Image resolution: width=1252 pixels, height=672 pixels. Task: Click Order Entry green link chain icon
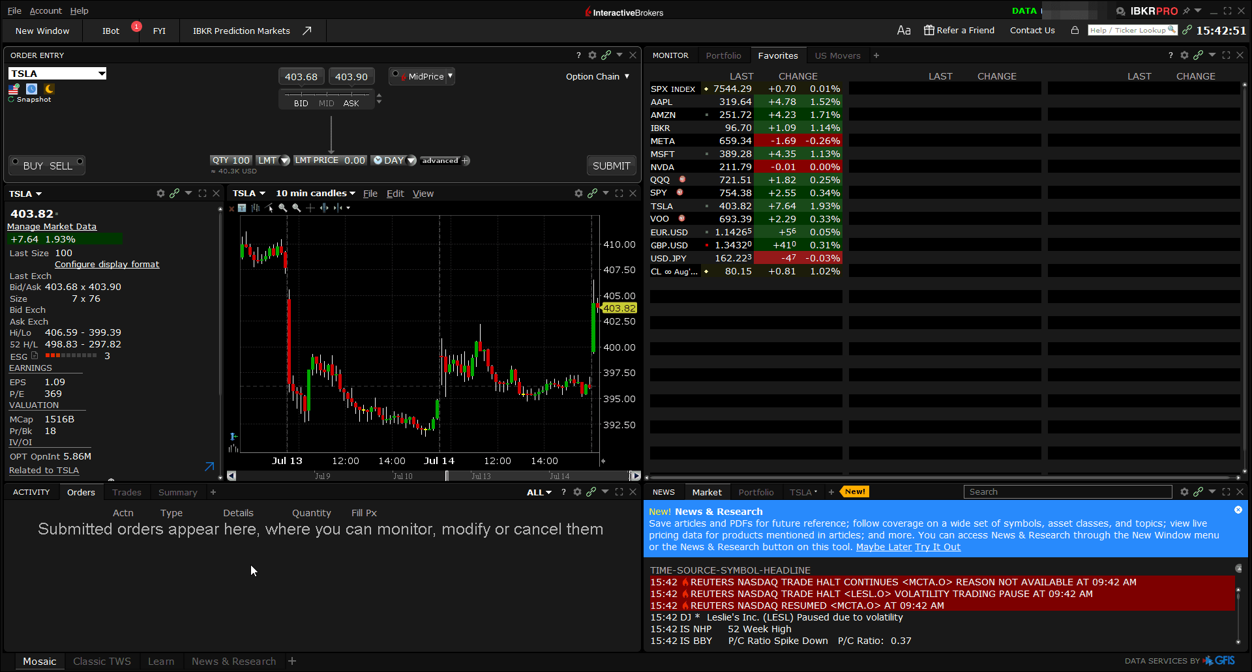pos(606,55)
